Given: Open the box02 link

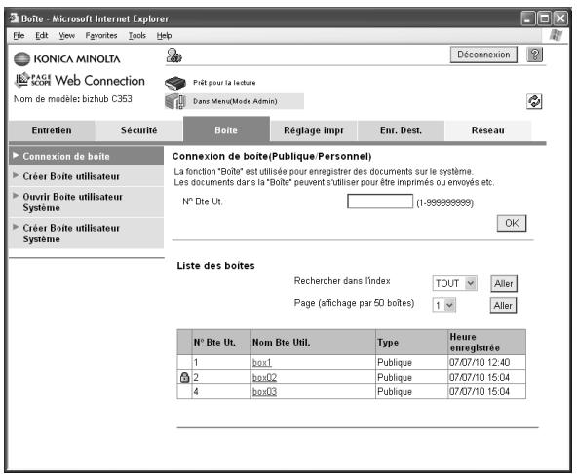Looking at the screenshot, I should 264,377.
